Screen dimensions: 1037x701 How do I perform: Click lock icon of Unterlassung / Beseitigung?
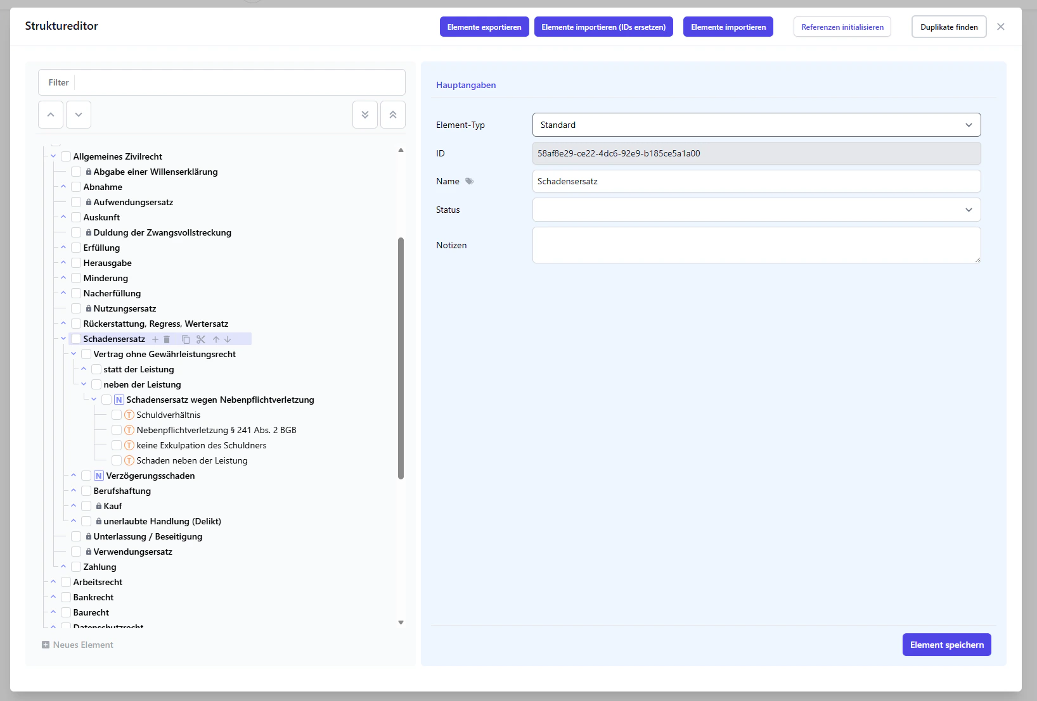(x=89, y=536)
